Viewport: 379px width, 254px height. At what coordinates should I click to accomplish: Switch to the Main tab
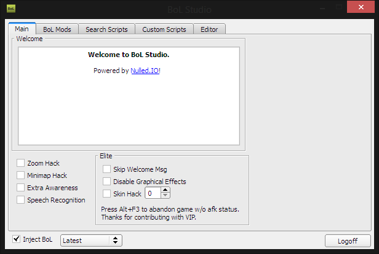coord(22,29)
